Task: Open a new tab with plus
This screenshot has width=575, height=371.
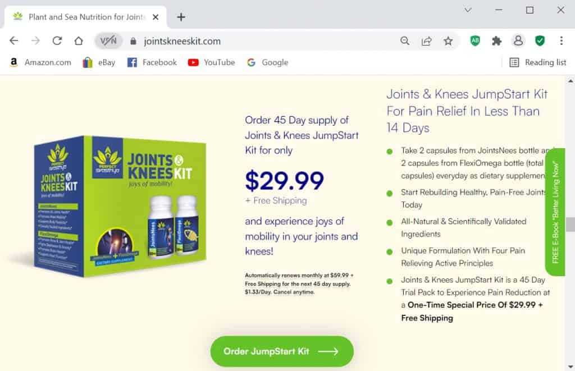Action: click(181, 17)
